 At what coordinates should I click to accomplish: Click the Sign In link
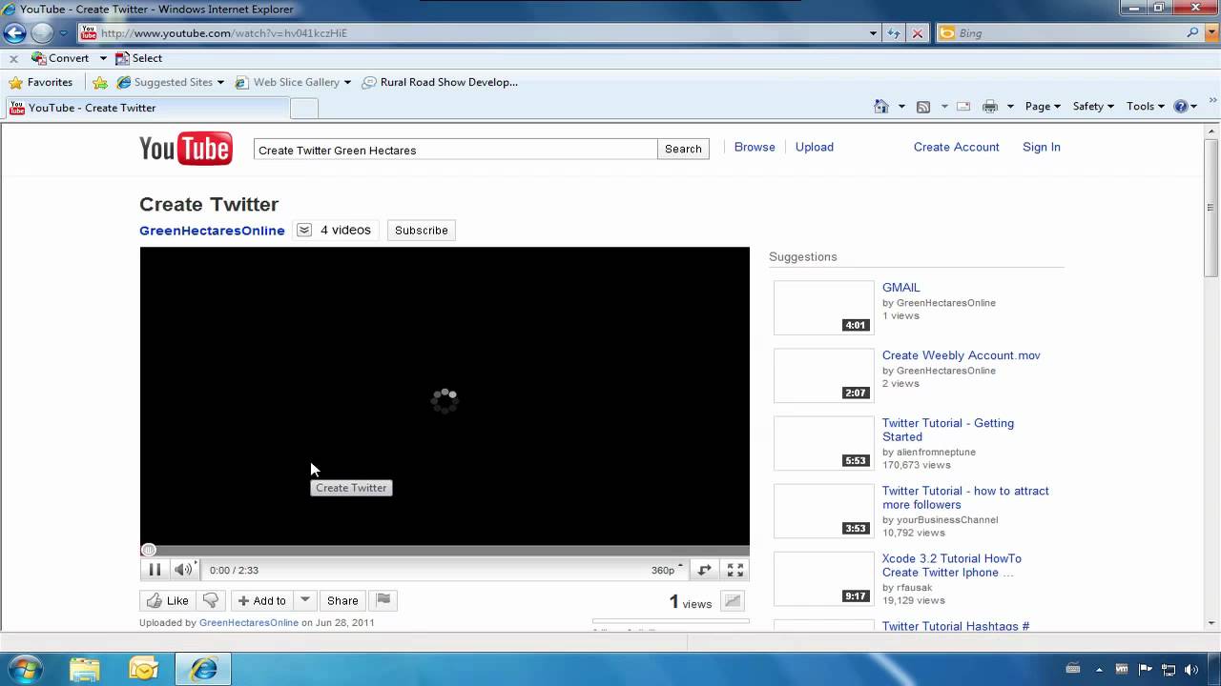(1042, 148)
